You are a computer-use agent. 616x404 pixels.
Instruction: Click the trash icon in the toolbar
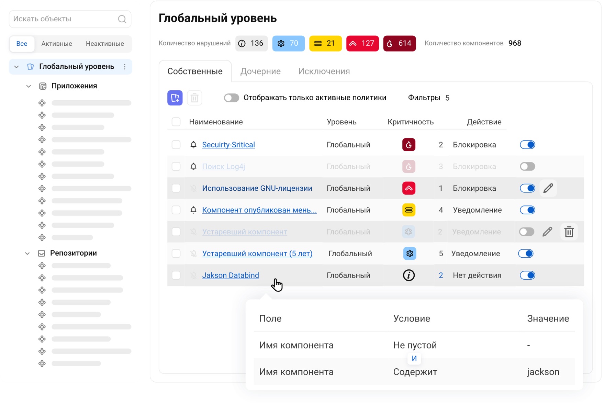[x=194, y=98]
